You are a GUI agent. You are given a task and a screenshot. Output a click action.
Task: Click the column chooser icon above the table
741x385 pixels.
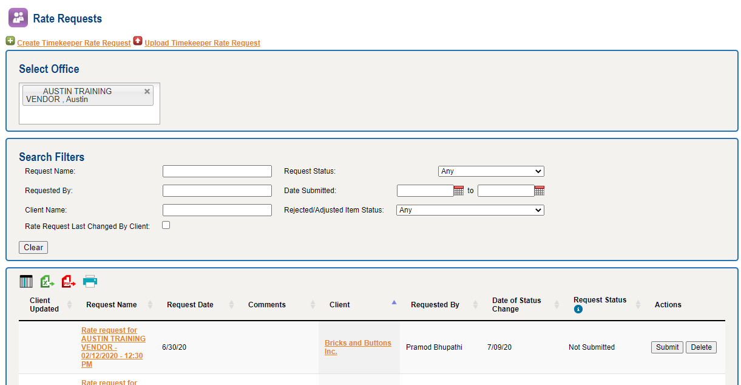point(26,281)
